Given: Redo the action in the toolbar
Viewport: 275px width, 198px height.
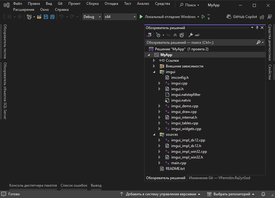Looking at the screenshot, I should 72,17.
